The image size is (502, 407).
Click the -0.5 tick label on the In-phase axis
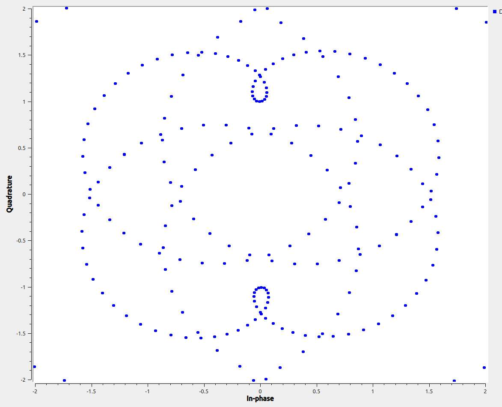tap(204, 391)
